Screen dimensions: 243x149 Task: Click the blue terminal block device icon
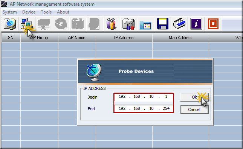point(179,24)
